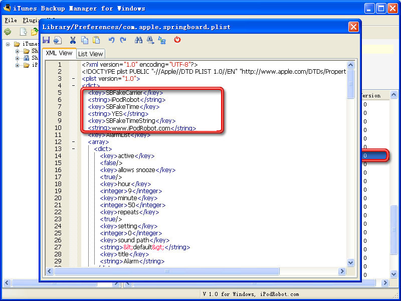This screenshot has height=301, width=401.
Task: Click the integer 50 value line
Action: coord(133,205)
